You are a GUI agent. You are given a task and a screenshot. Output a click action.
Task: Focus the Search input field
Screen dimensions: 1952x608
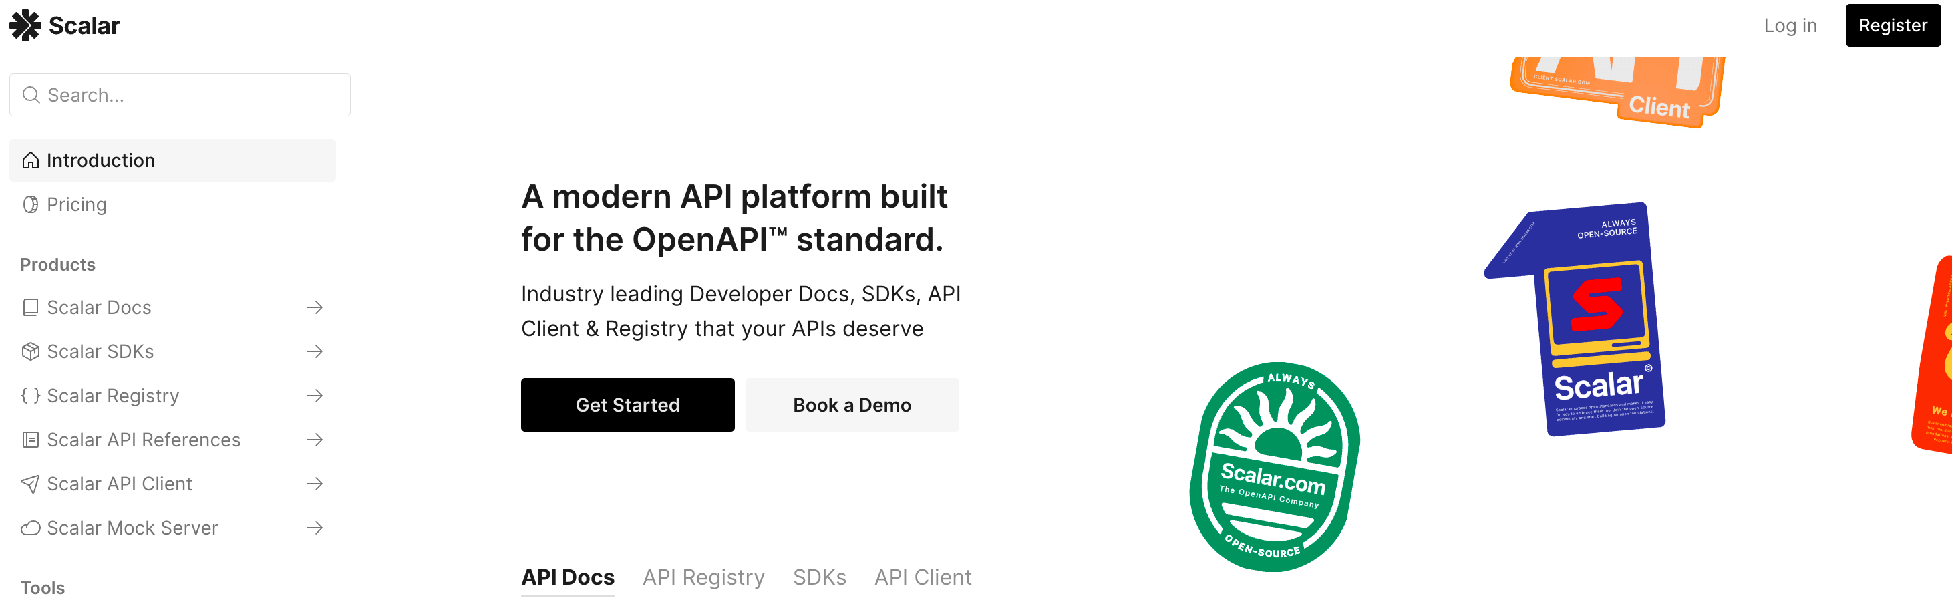pos(180,95)
